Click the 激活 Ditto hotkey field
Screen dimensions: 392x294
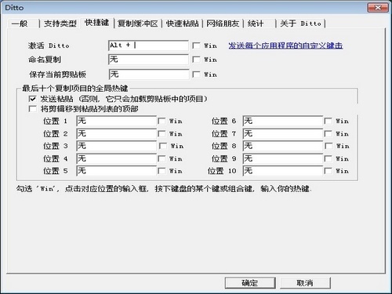point(148,45)
